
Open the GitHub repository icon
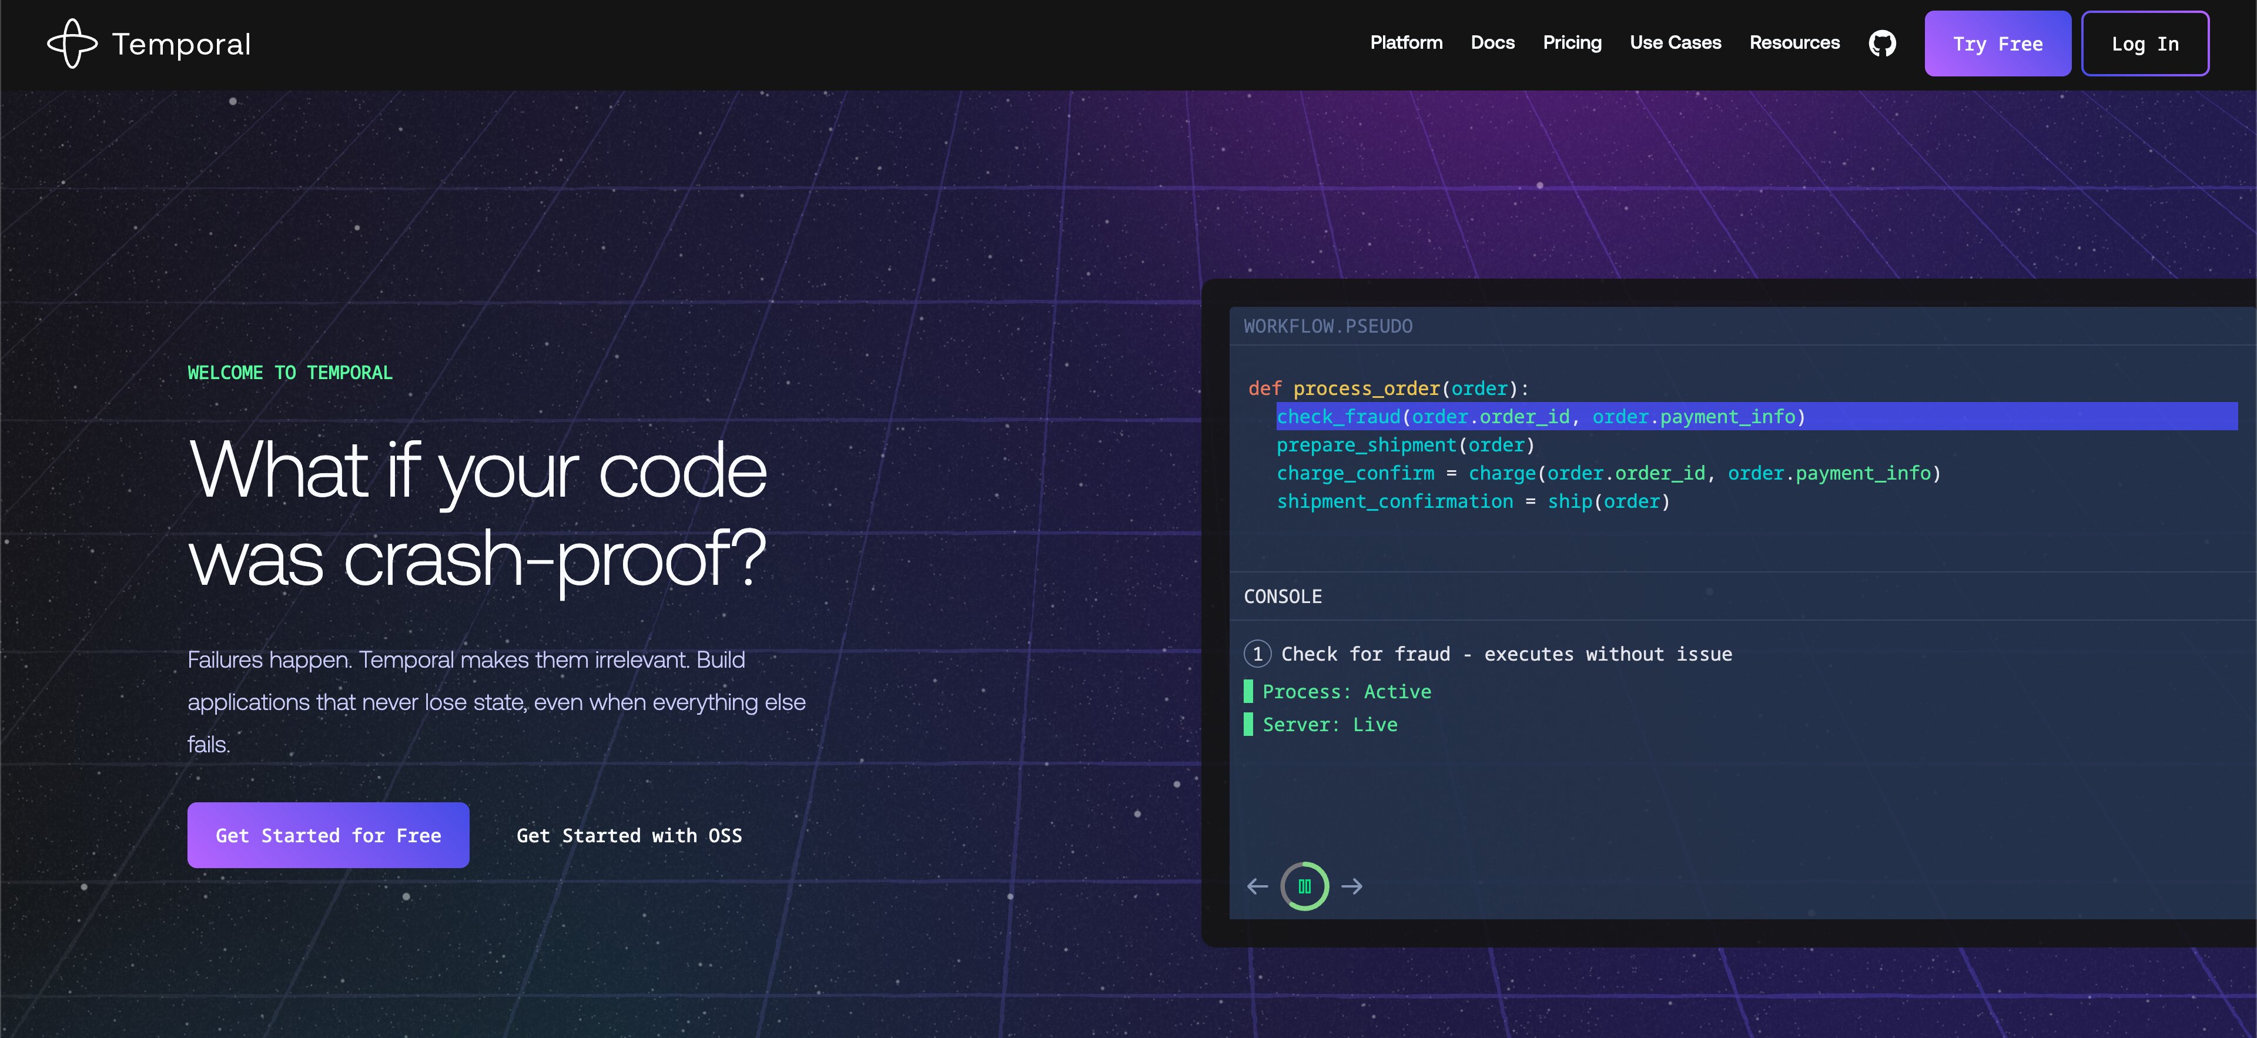1882,44
